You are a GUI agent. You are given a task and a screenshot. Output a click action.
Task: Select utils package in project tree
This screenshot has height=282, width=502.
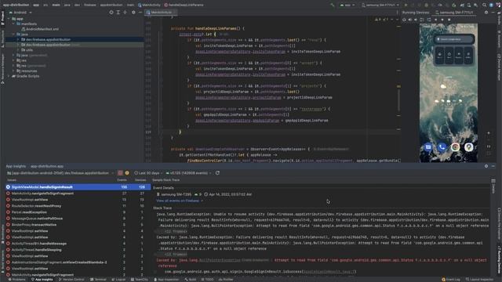pyautogui.click(x=27, y=50)
